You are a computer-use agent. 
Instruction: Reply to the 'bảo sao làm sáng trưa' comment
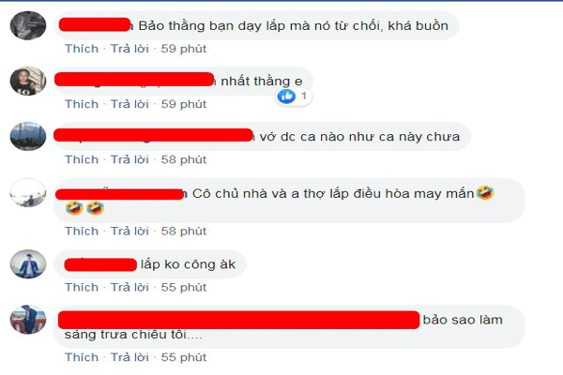pyautogui.click(x=129, y=357)
